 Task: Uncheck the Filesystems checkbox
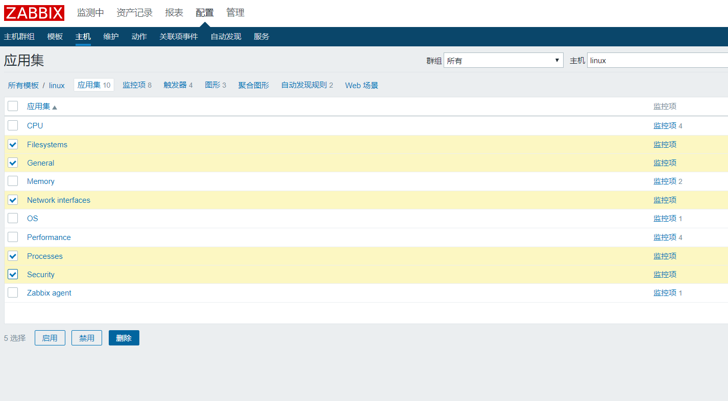click(13, 144)
